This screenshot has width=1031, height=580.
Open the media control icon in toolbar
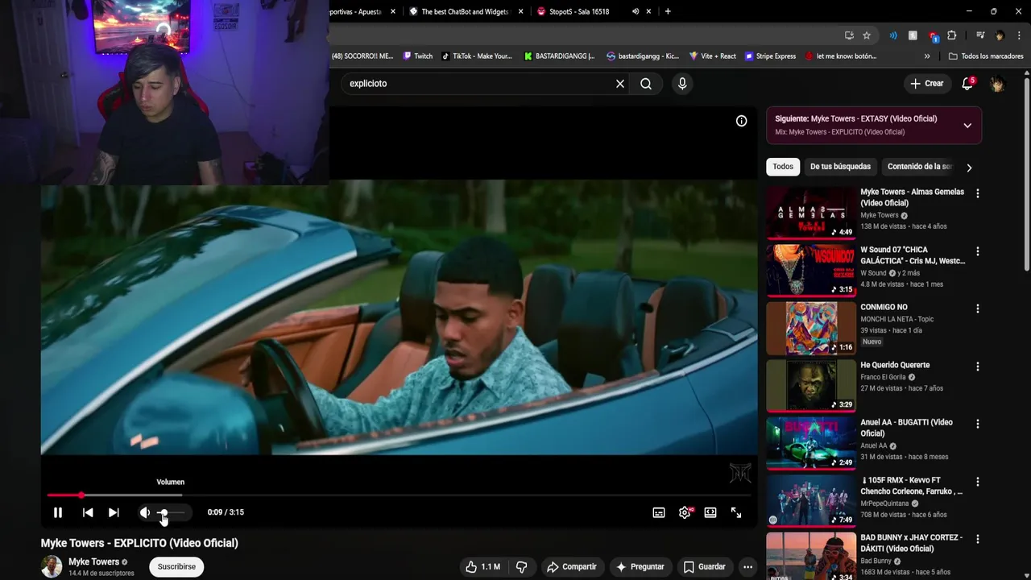tap(980, 35)
